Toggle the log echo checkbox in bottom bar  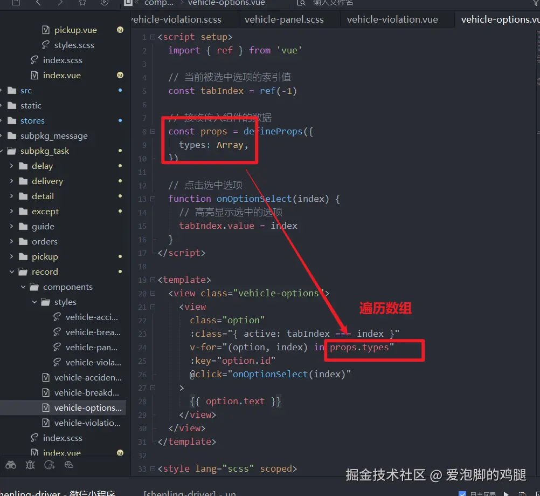(x=462, y=494)
